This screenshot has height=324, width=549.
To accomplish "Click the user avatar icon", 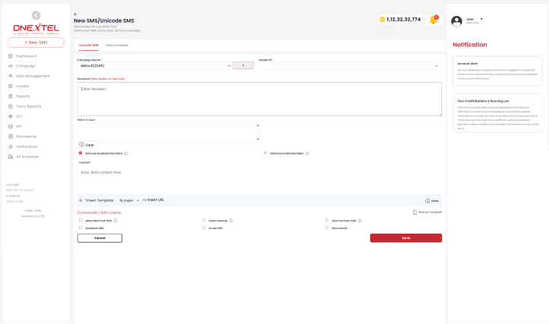I will pos(456,20).
